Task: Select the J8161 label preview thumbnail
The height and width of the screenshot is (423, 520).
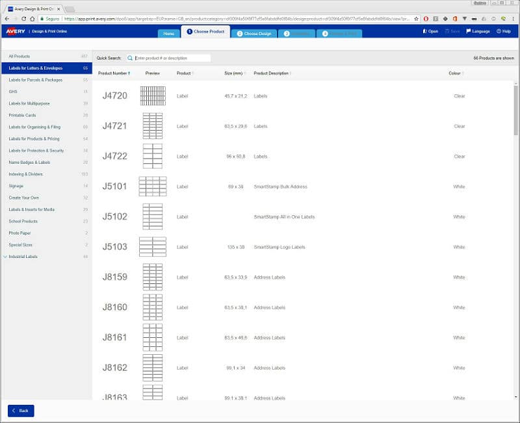Action: coord(153,337)
